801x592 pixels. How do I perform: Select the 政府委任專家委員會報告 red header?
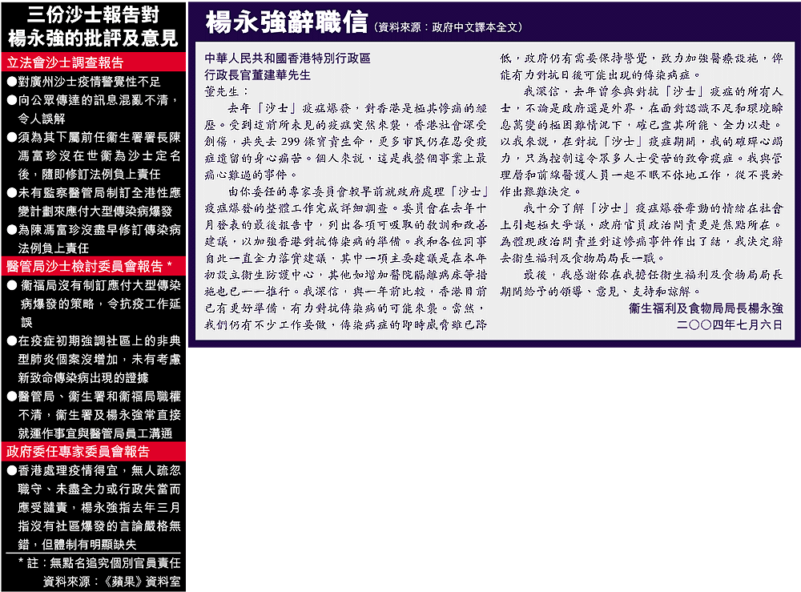coord(78,452)
